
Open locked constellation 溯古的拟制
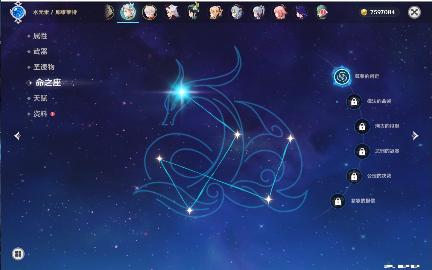(x=362, y=126)
